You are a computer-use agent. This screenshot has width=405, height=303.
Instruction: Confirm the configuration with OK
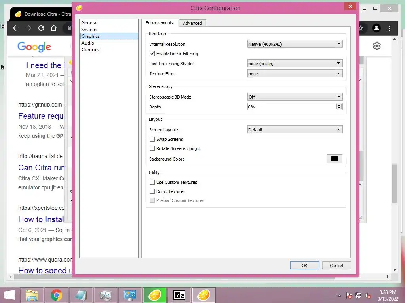point(305,266)
